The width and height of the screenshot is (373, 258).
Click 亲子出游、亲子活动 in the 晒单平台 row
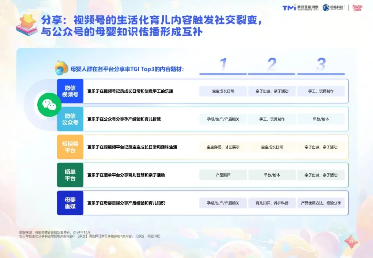pyautogui.click(x=321, y=175)
